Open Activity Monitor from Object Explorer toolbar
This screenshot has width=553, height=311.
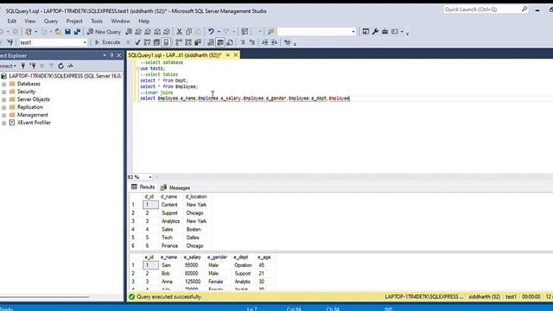pyautogui.click(x=70, y=66)
